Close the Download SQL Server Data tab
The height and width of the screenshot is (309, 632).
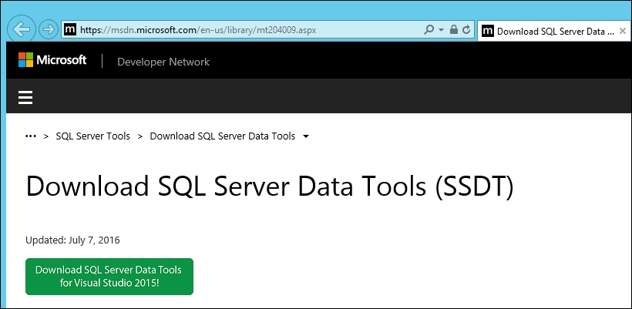(622, 31)
